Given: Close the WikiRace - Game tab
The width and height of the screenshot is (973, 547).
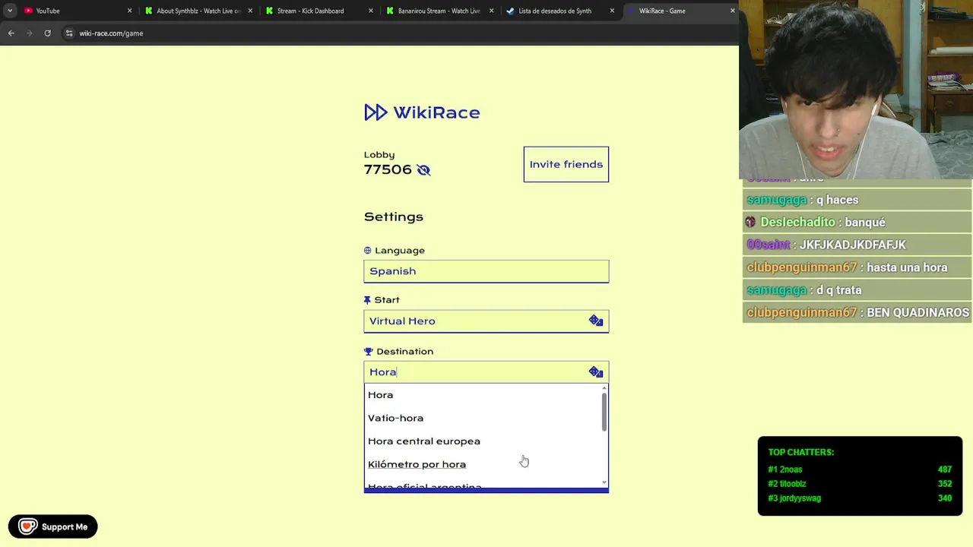Looking at the screenshot, I should [x=732, y=11].
